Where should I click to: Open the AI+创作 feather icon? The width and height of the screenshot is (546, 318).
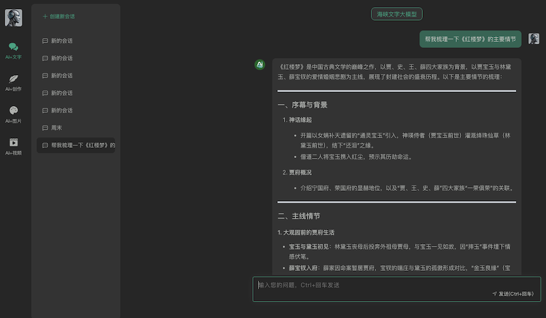coord(13,79)
